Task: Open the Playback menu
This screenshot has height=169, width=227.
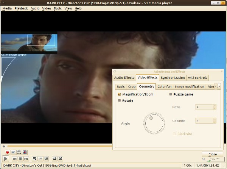Action: click(x=21, y=8)
